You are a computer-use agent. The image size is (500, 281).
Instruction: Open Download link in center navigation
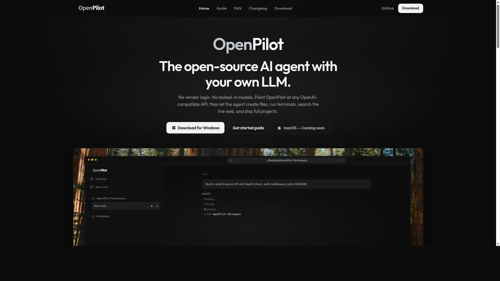(x=283, y=8)
